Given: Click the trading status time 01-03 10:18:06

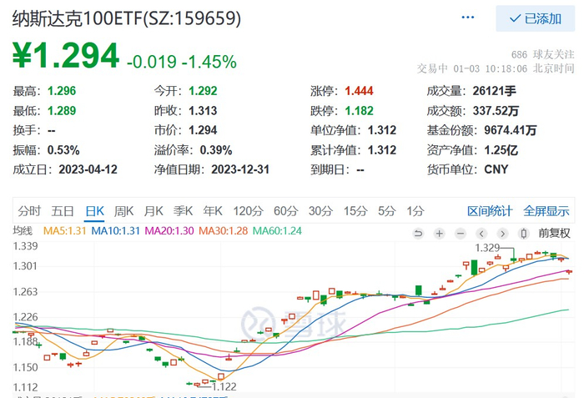Looking at the screenshot, I should tap(491, 69).
